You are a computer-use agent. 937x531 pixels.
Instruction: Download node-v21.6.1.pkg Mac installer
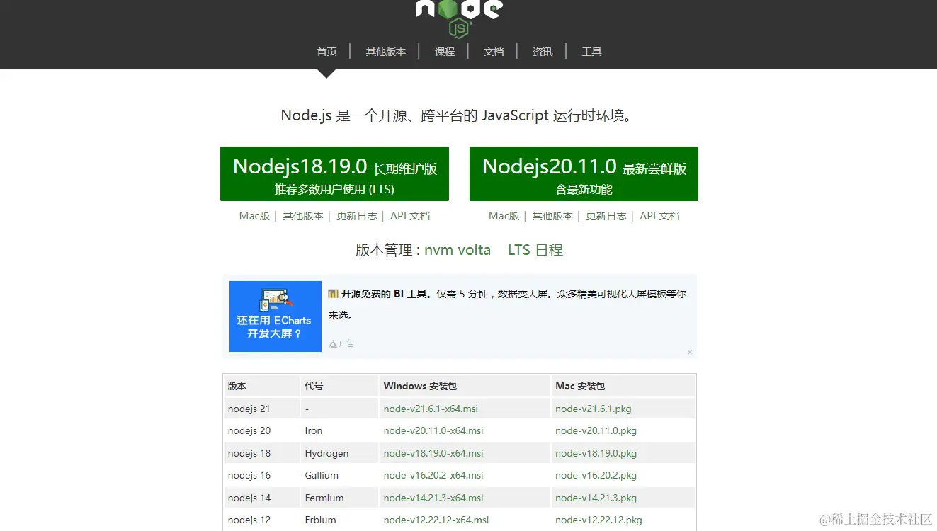coord(594,409)
